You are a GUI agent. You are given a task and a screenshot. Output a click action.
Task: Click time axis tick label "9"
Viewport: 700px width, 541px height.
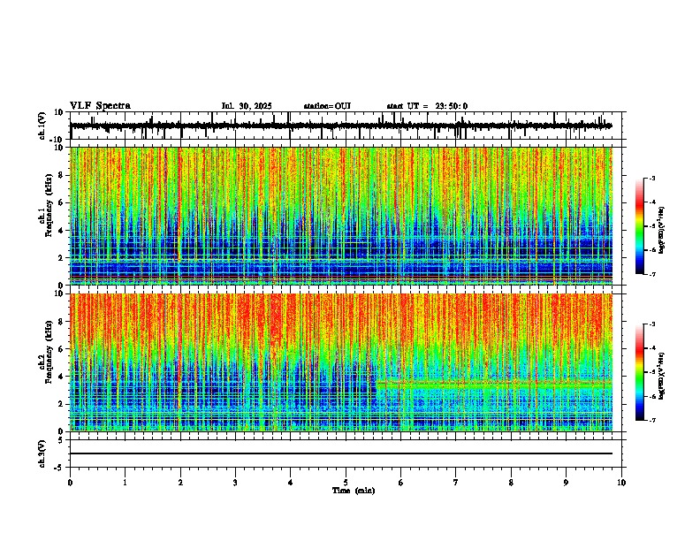[566, 483]
